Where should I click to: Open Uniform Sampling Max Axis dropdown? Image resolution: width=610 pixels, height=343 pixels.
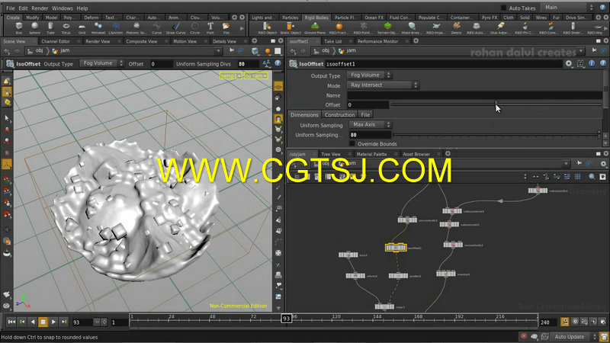point(370,125)
